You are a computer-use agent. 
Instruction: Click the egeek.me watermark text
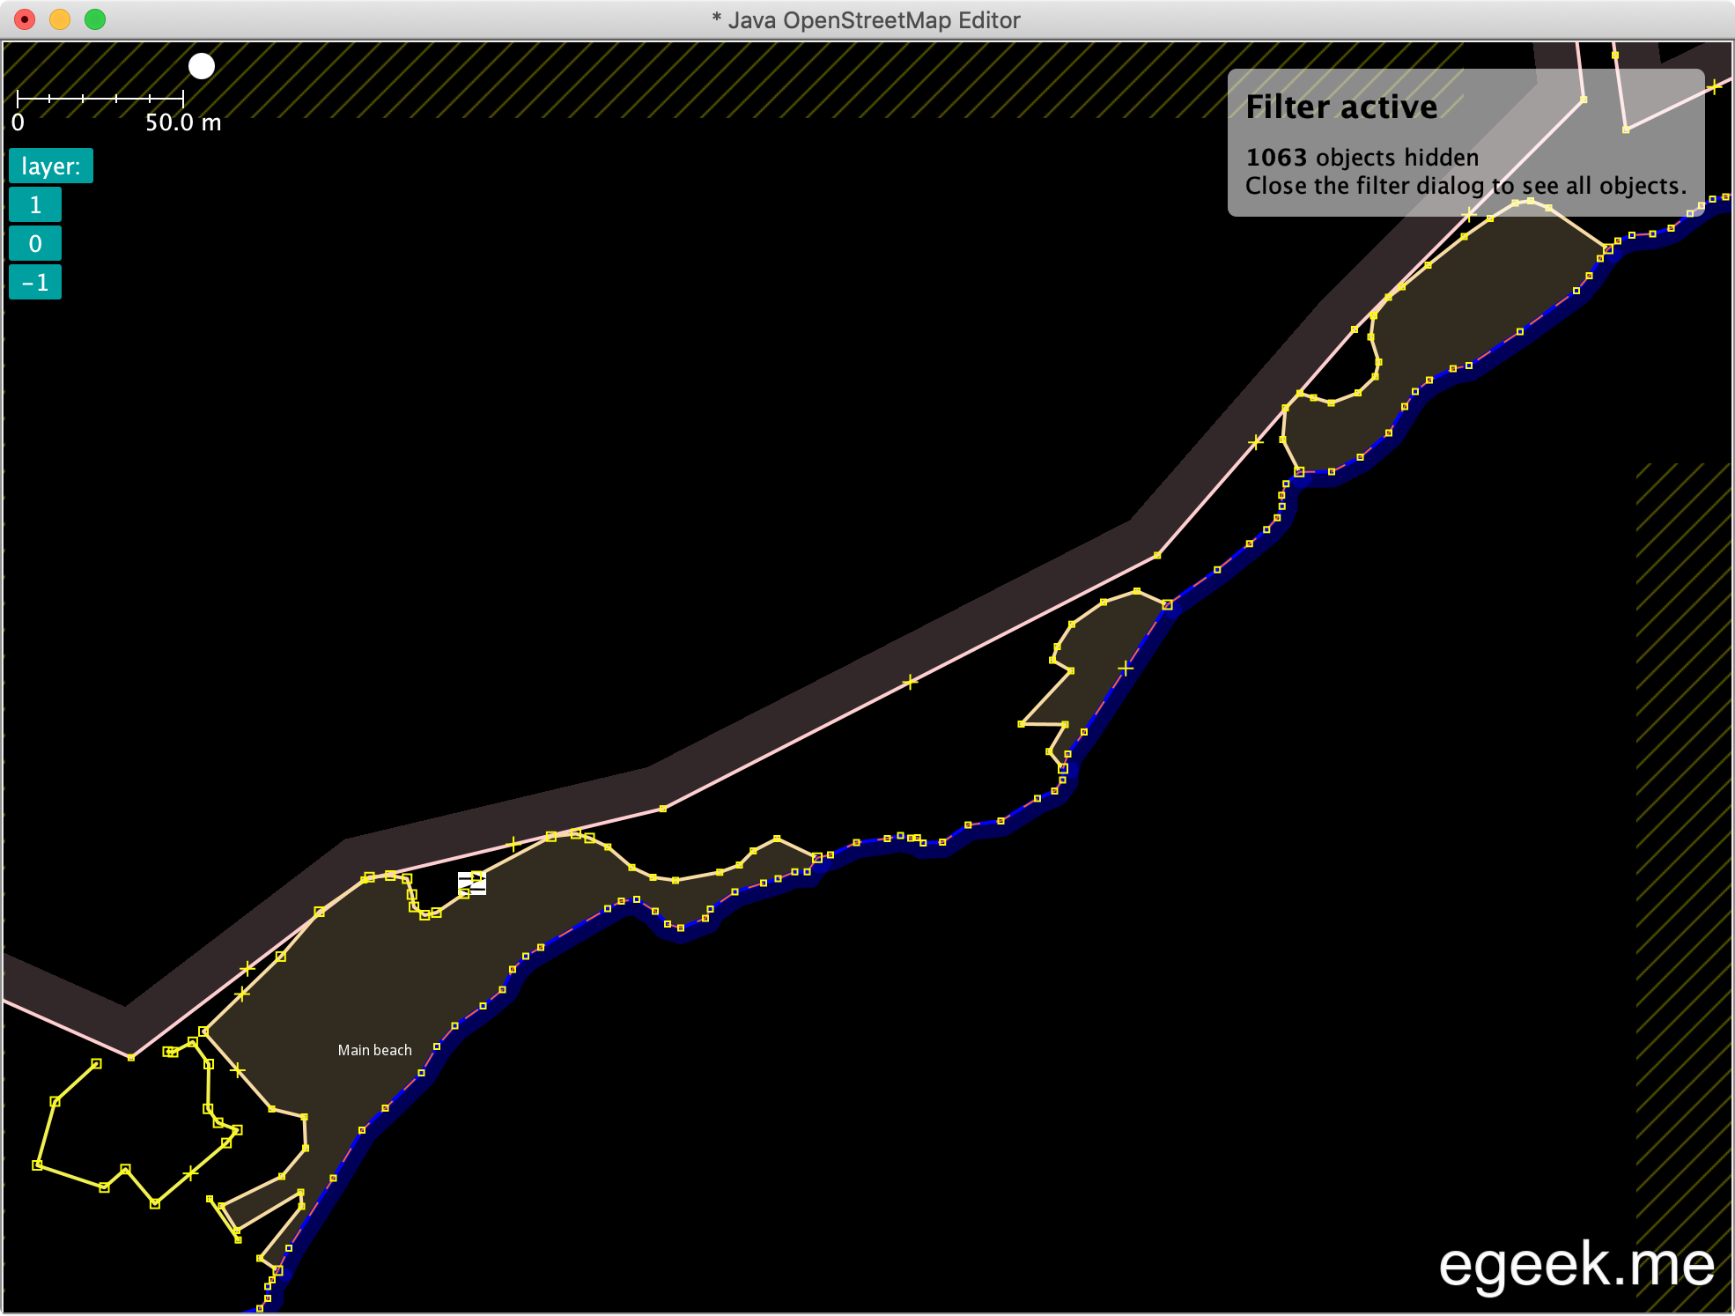tap(1576, 1265)
